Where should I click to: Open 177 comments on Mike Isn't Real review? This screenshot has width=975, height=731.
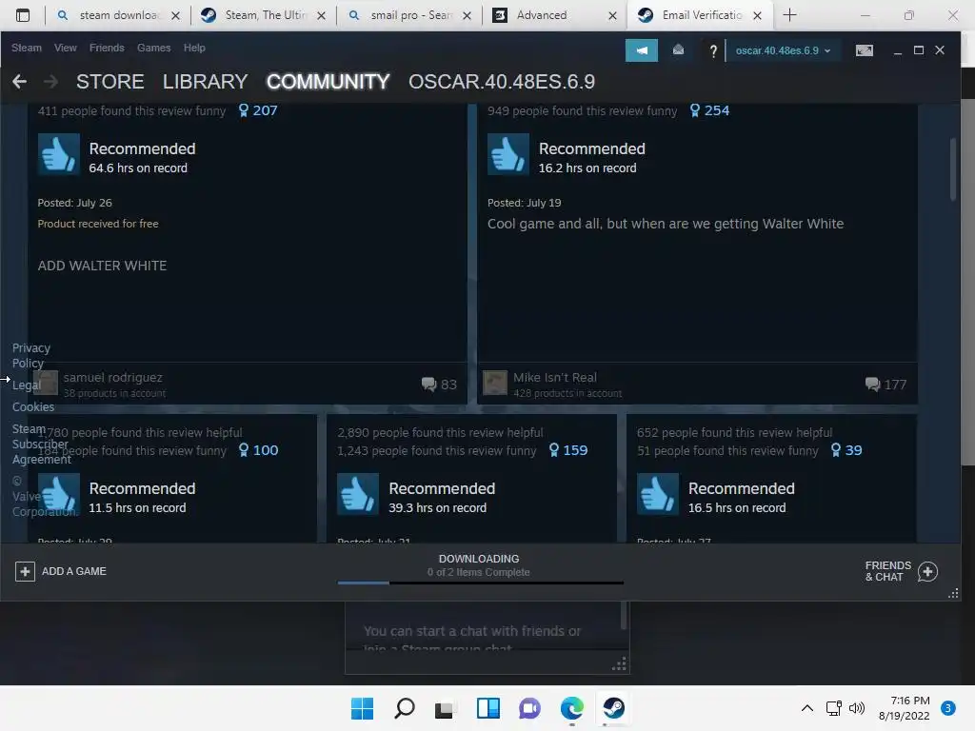click(886, 385)
